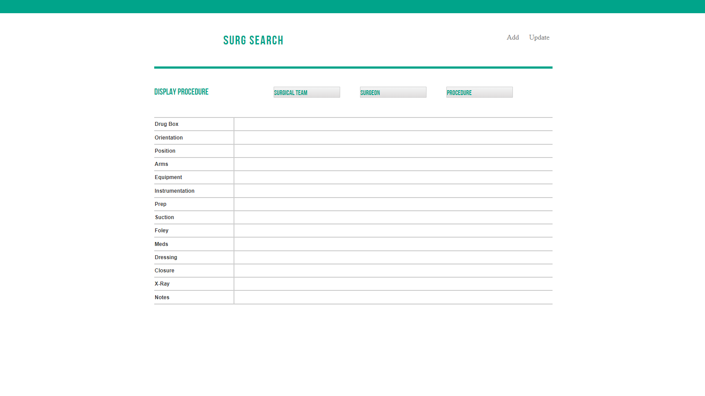Click the Add link

tap(512, 37)
